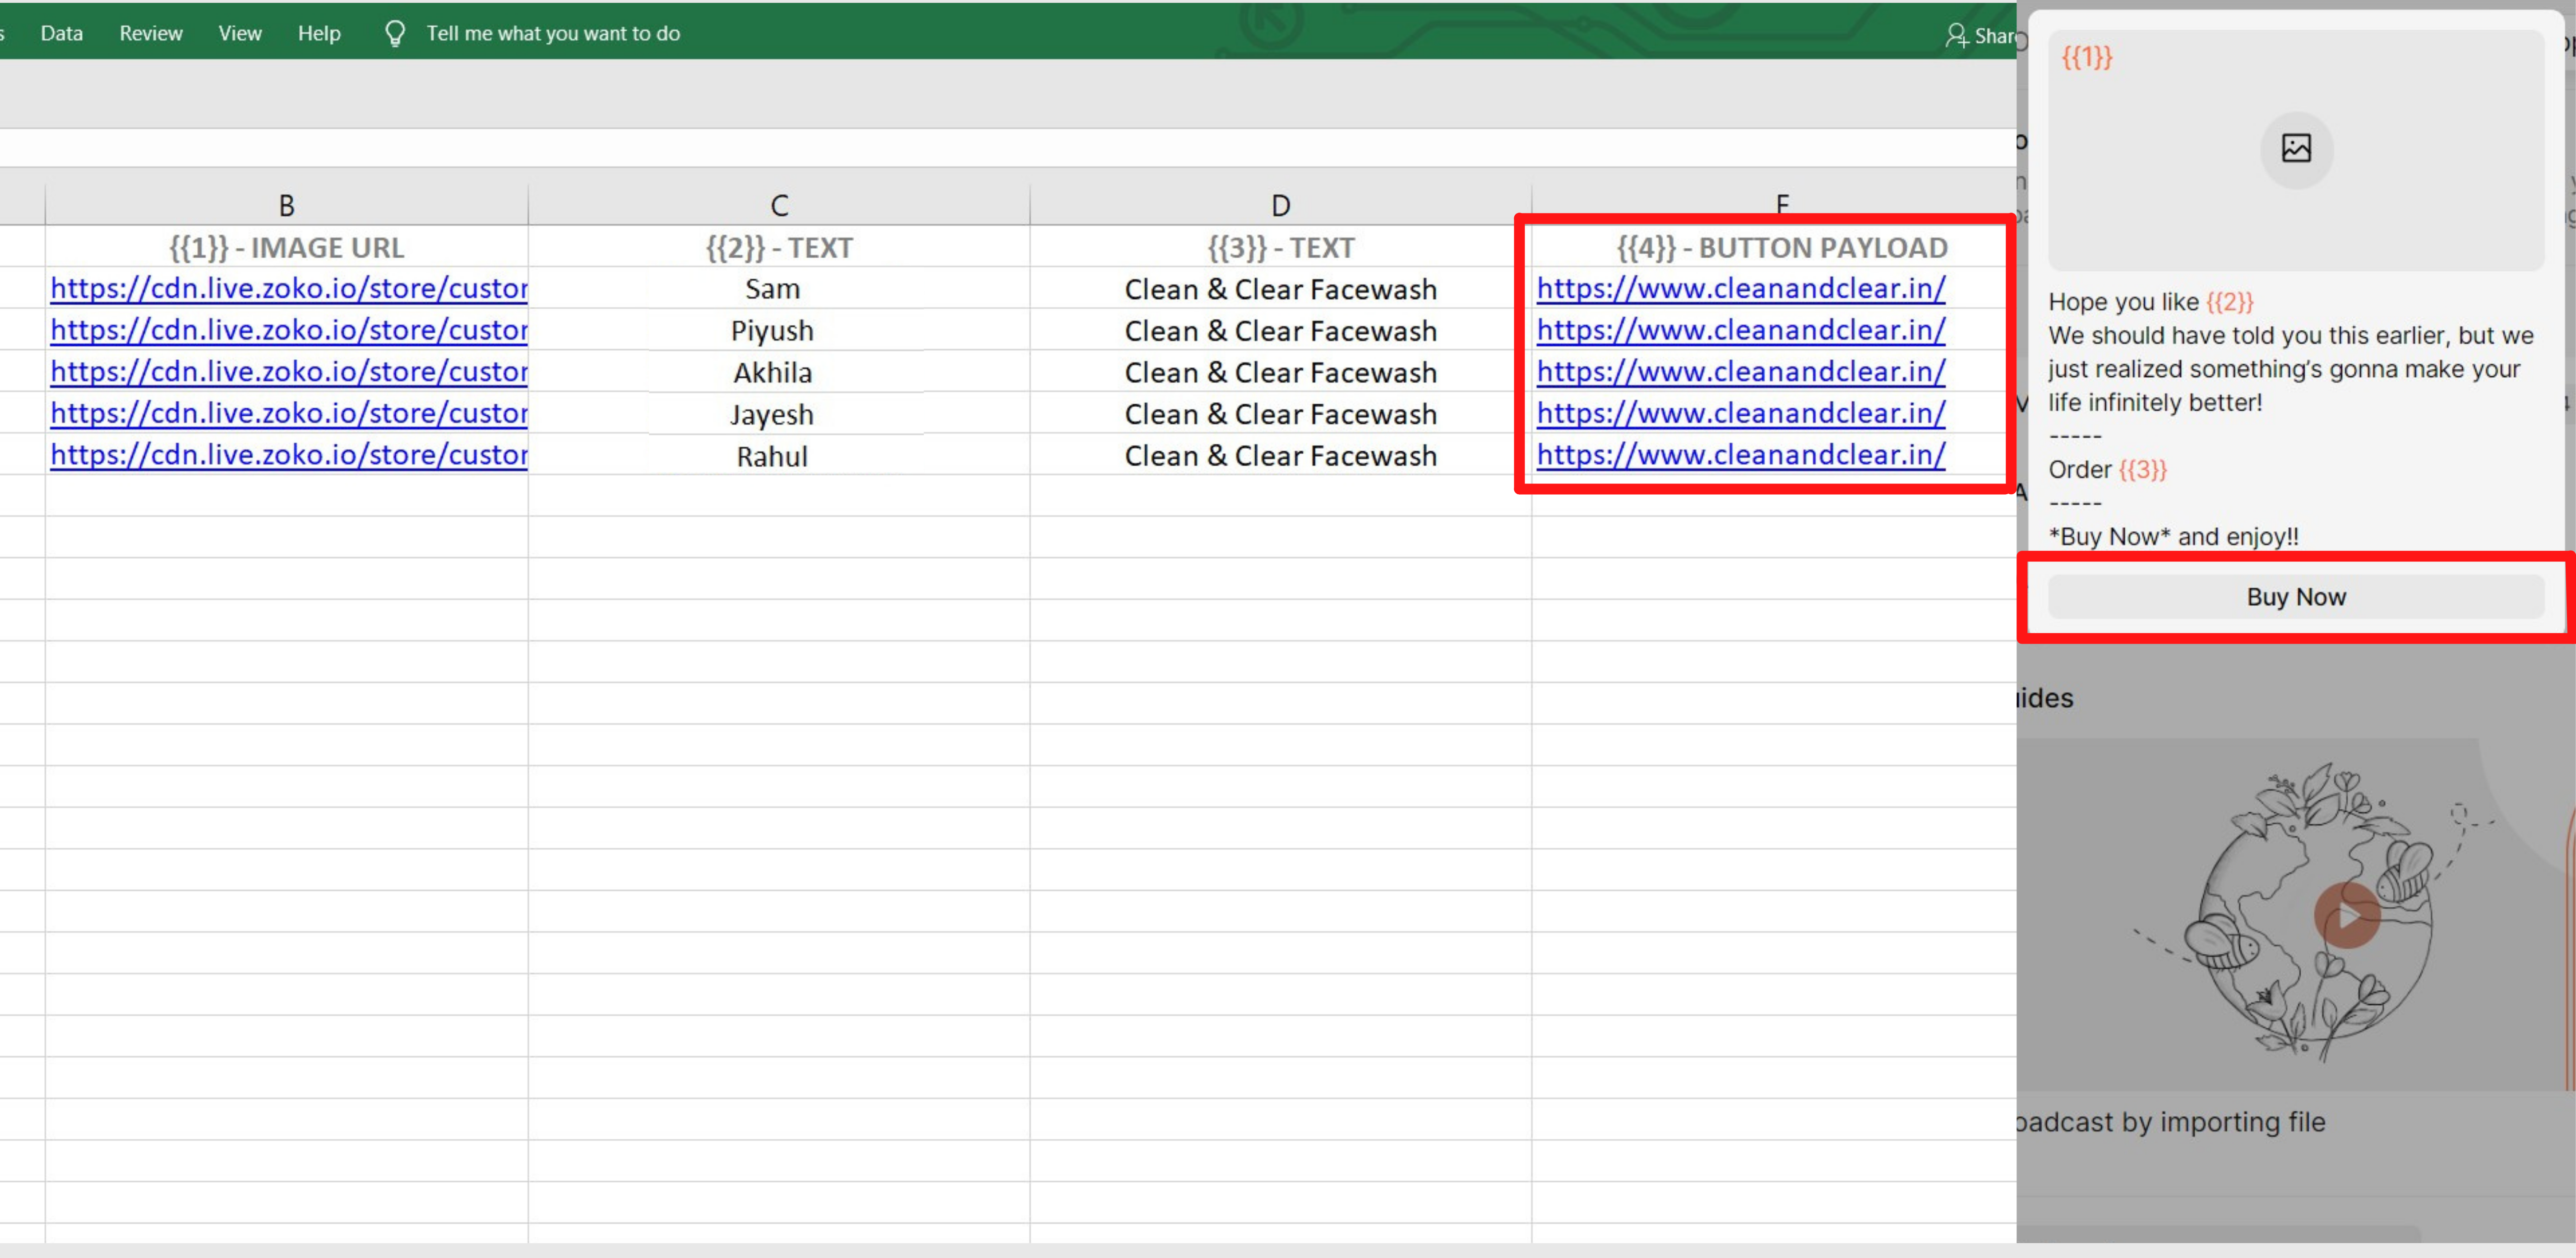
Task: Open cleanandclear.in link in Piyush's row
Action: click(x=1741, y=330)
